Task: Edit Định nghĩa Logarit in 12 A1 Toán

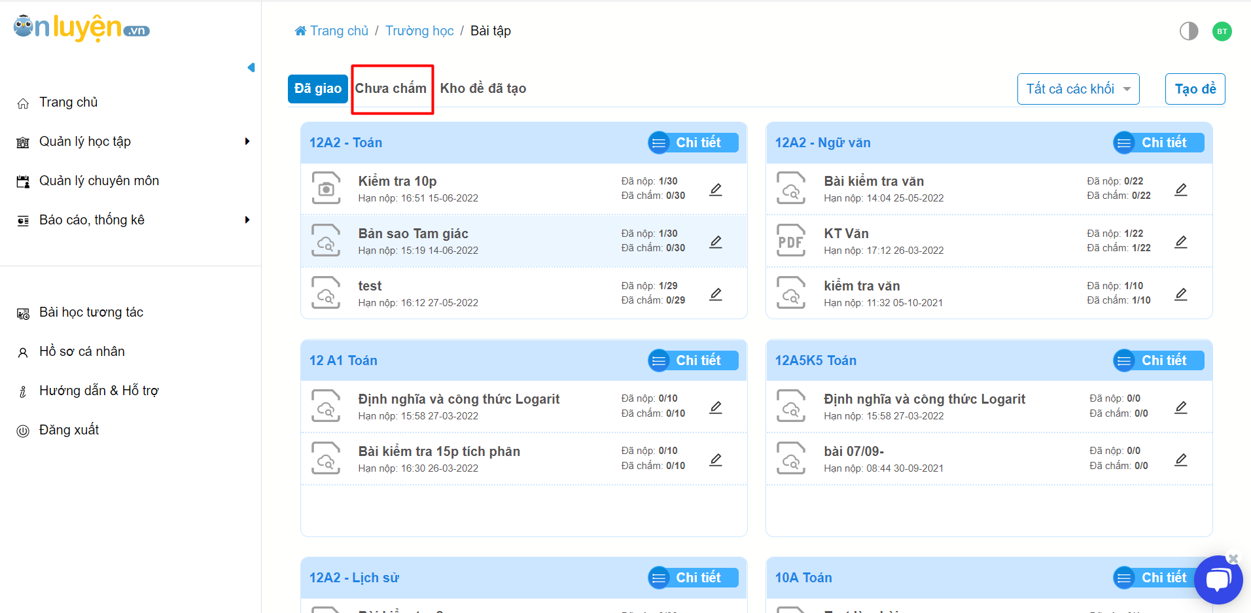Action: [716, 408]
